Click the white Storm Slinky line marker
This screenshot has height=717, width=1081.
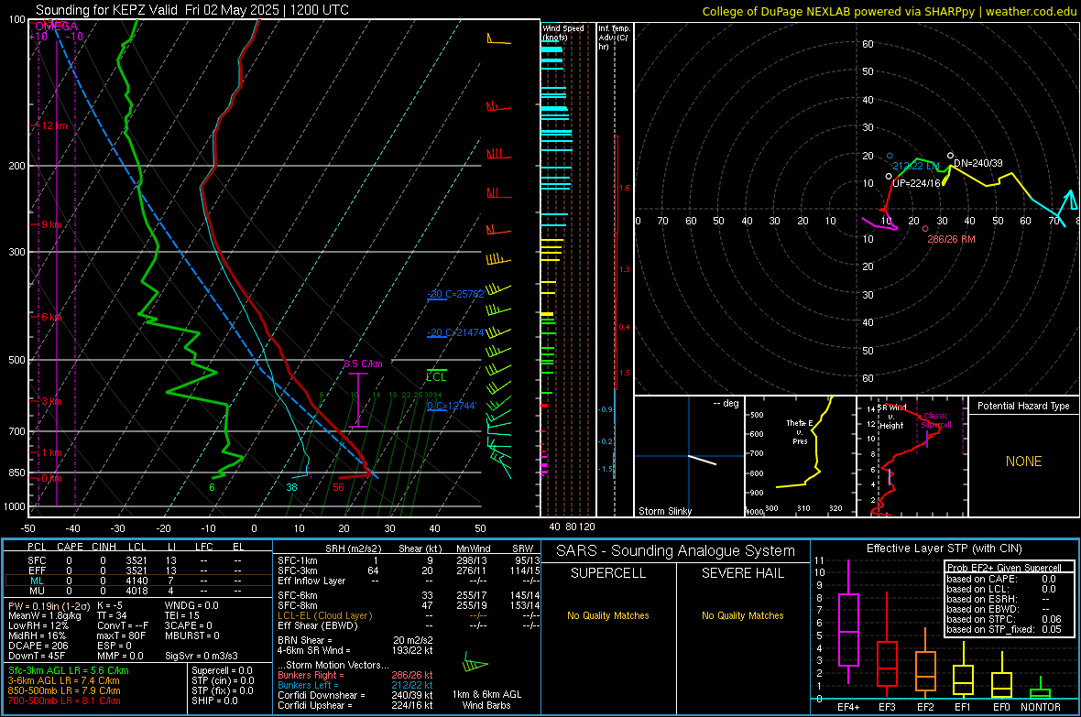(x=702, y=460)
